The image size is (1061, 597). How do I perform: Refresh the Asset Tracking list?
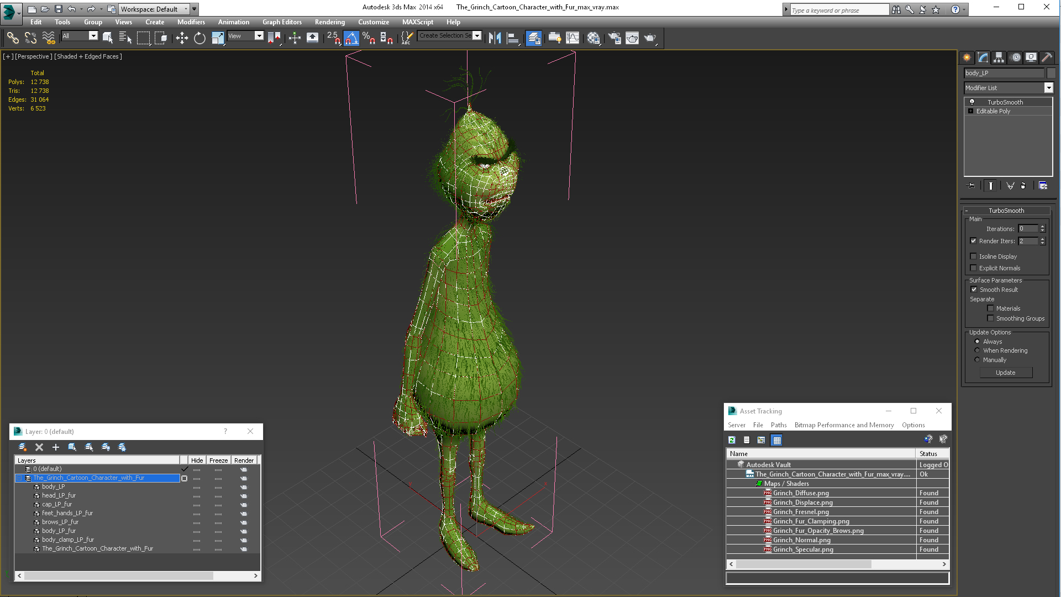point(732,440)
